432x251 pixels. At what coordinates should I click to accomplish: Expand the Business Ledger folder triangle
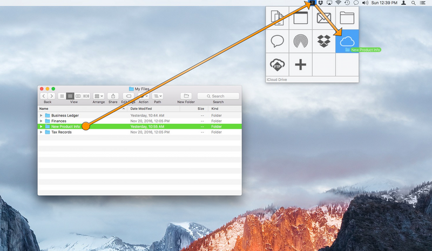tap(41, 115)
